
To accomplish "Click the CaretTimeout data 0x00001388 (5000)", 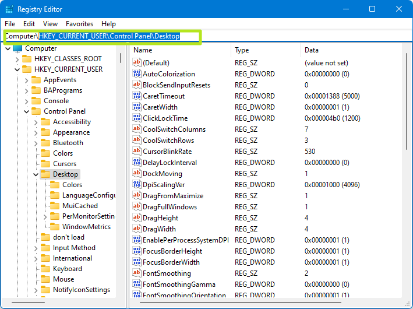I will point(332,96).
